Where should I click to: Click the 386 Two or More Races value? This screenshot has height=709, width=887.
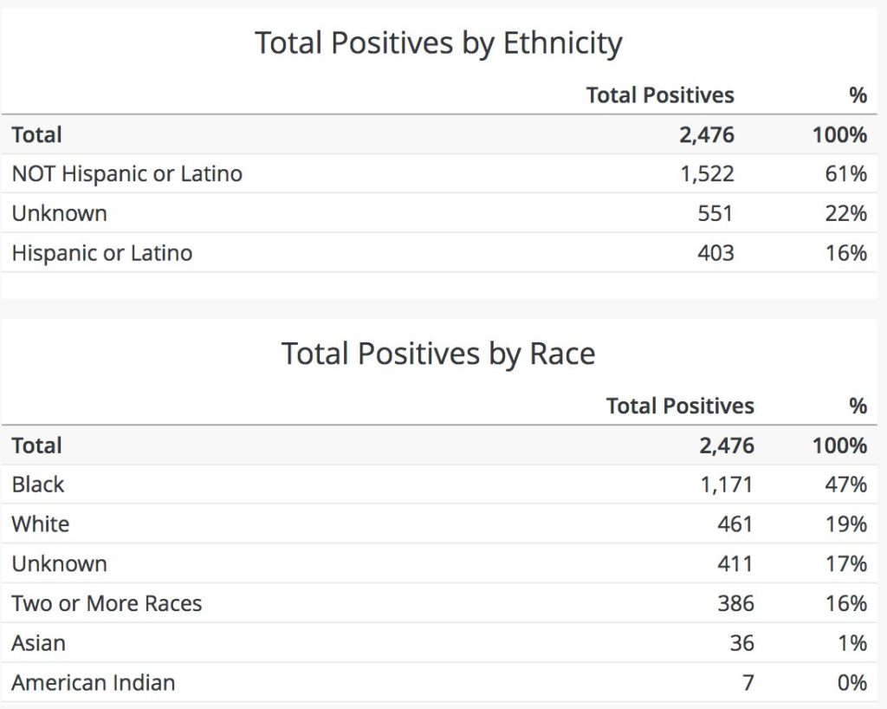click(x=735, y=603)
